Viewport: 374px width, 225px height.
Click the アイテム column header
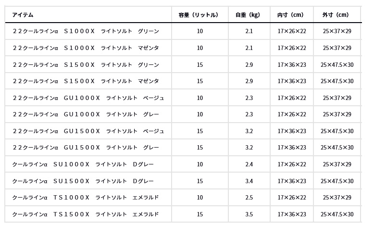23,15
